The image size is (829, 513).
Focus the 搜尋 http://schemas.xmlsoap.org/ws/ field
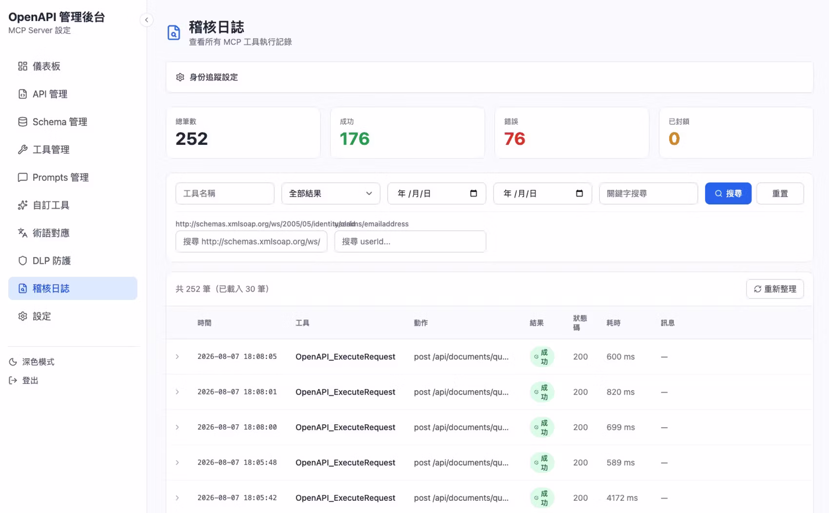251,241
